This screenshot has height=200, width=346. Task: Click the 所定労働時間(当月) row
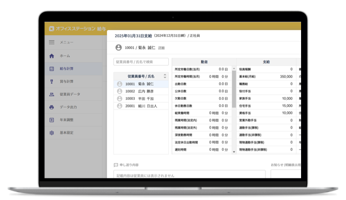[x=202, y=76]
